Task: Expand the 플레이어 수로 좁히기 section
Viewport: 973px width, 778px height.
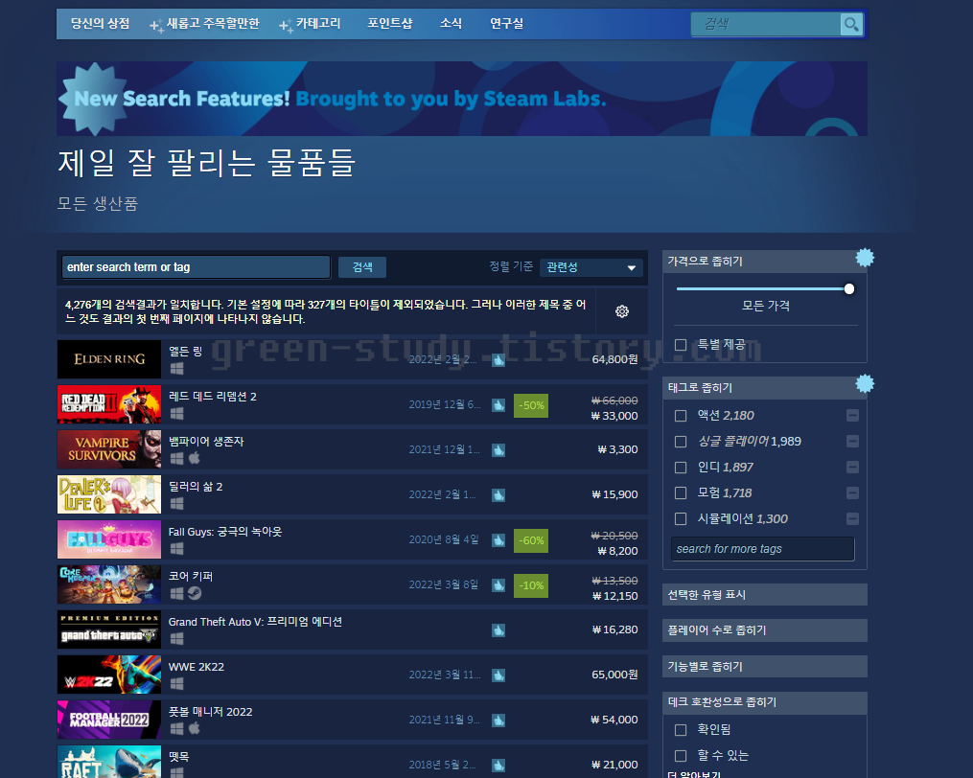Action: click(x=765, y=630)
